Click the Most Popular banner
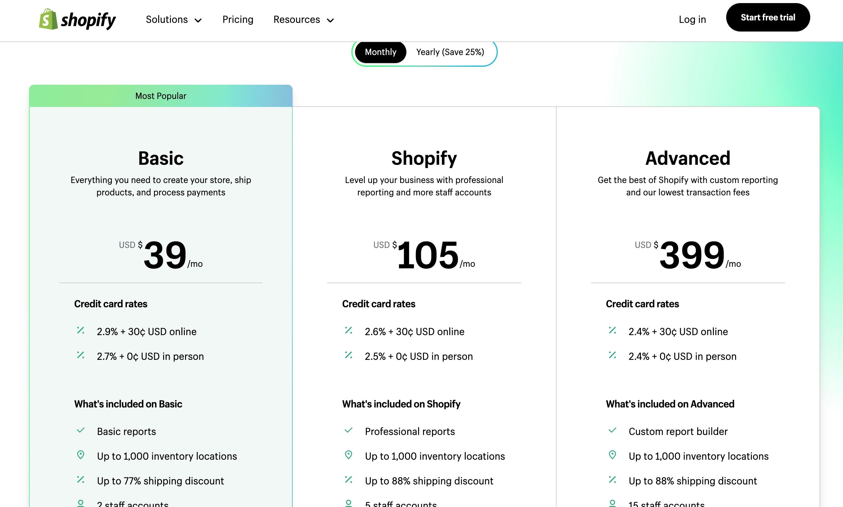The width and height of the screenshot is (843, 507). (x=160, y=96)
